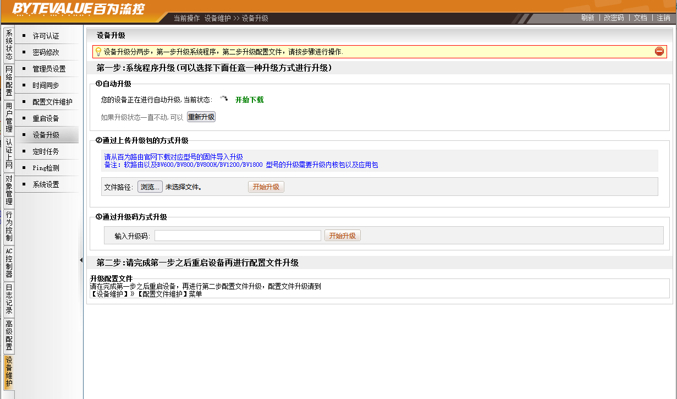Open the 用户管理 side tab
This screenshot has width=677, height=399.
pos(9,117)
